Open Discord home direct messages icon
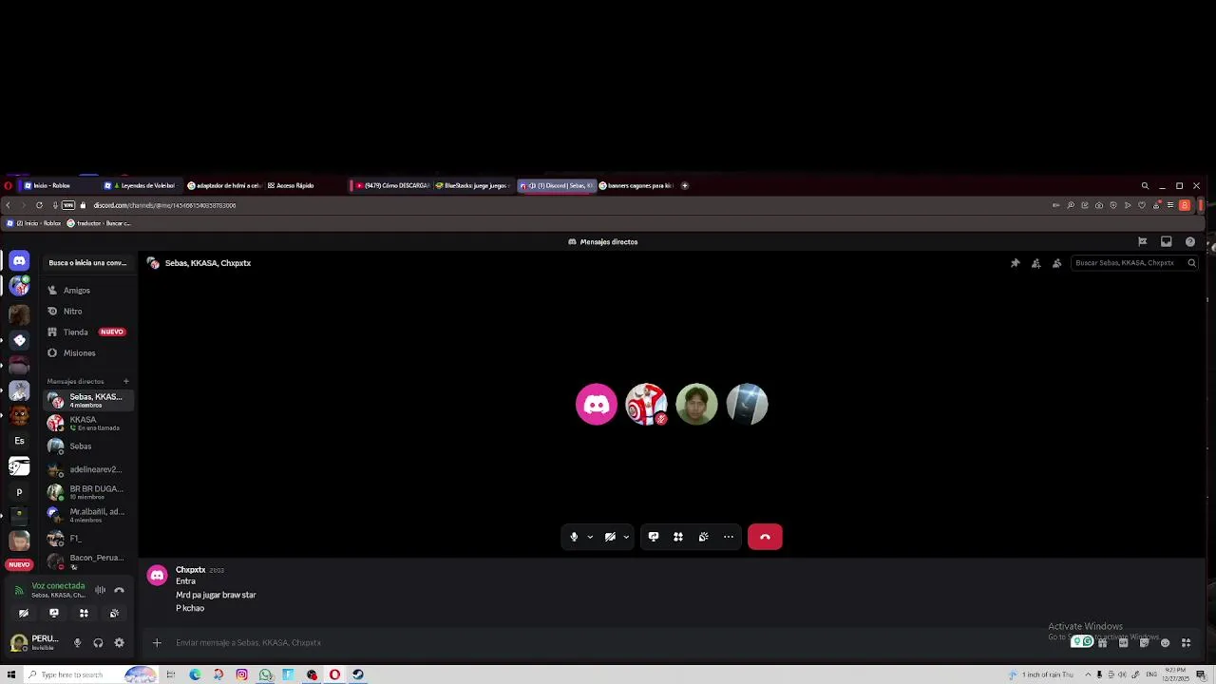This screenshot has height=684, width=1216. coord(19,260)
